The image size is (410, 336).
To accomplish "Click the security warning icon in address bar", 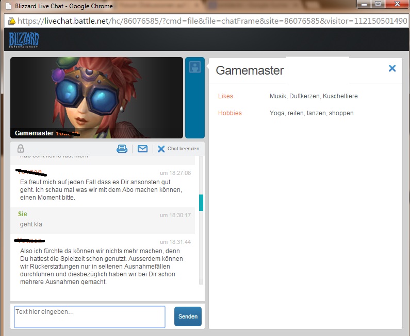I will pos(12,21).
